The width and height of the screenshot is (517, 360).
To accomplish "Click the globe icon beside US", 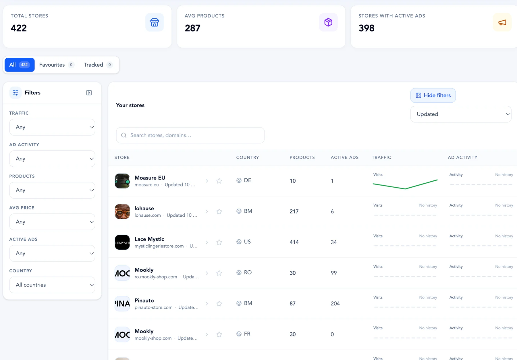I will click(239, 242).
